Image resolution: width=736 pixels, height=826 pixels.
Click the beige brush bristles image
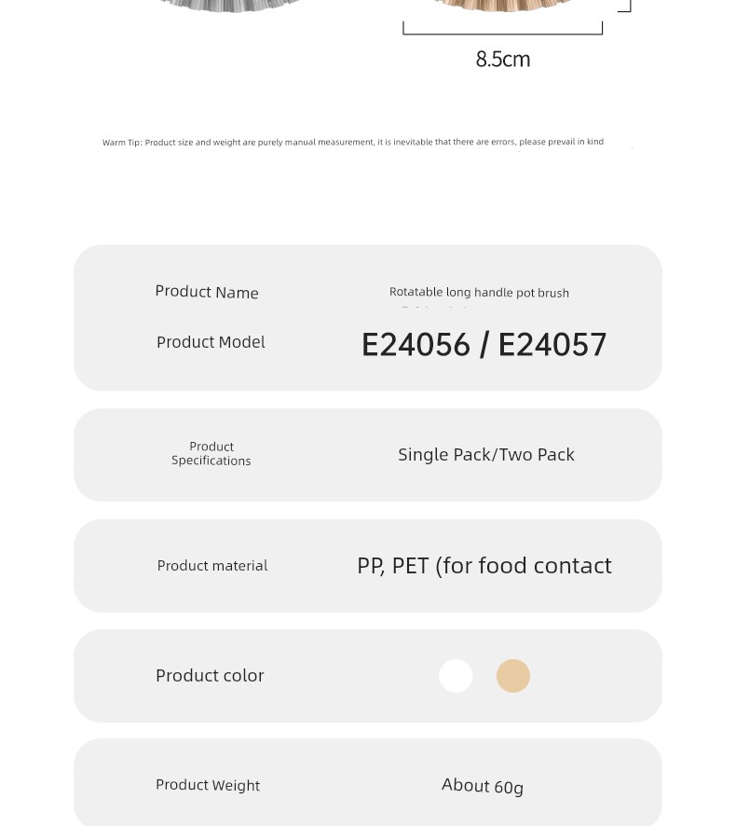pyautogui.click(x=503, y=6)
